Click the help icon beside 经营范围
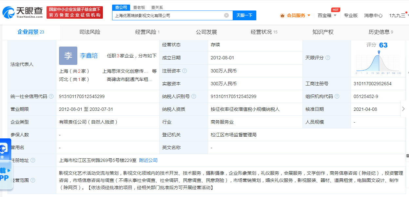Viewport: 409px width, 197px height. (x=33, y=180)
